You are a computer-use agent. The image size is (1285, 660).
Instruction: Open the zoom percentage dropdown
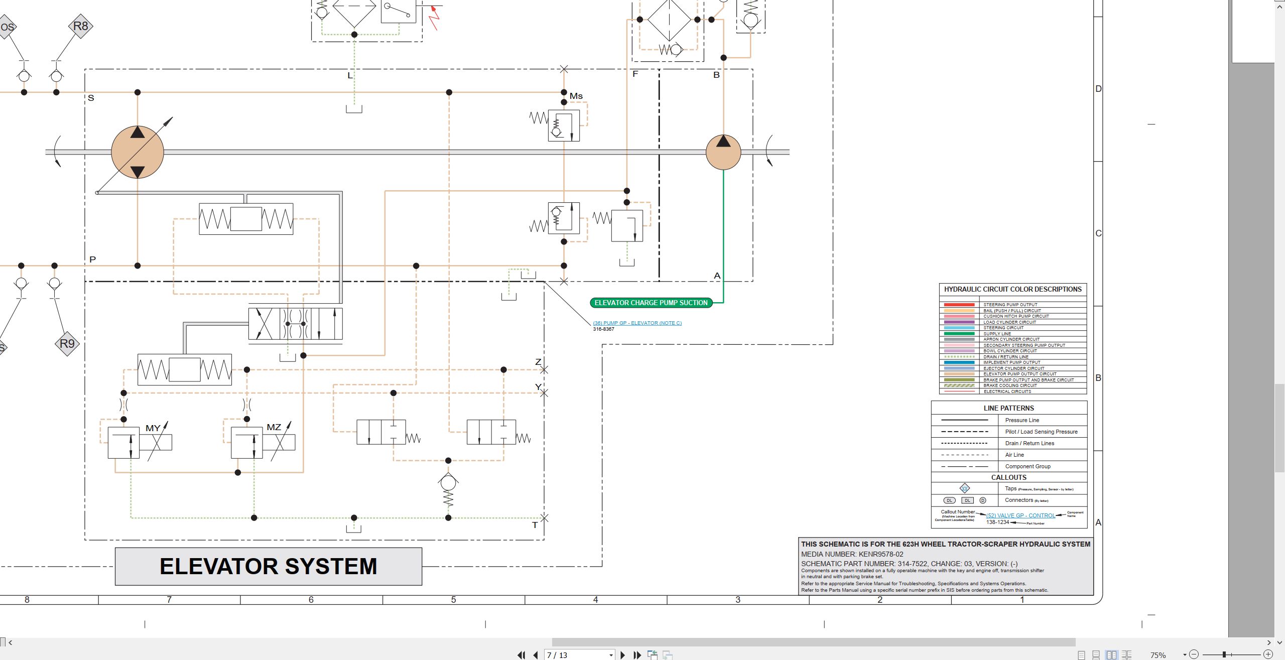point(1185,654)
